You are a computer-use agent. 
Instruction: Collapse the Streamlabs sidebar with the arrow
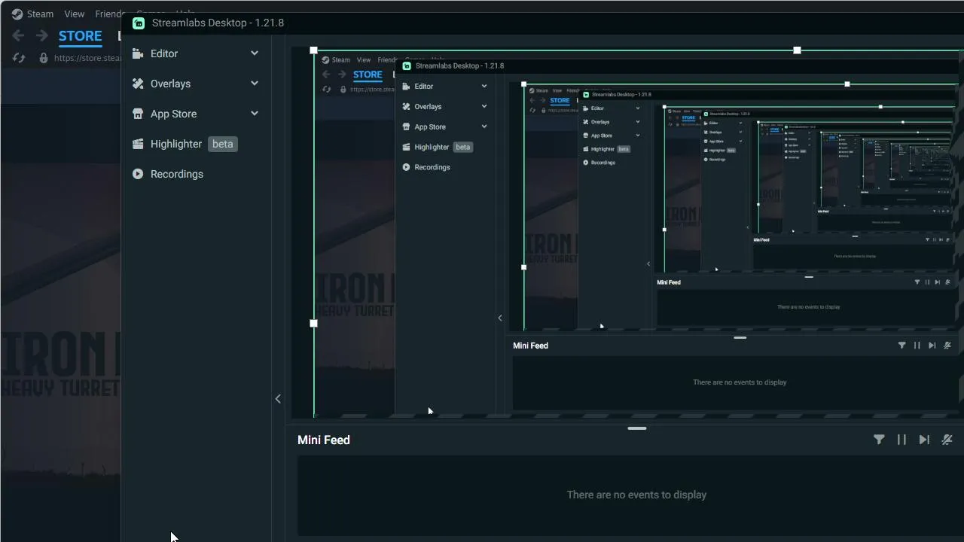pos(278,399)
